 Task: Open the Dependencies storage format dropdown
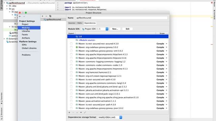coord(110,117)
